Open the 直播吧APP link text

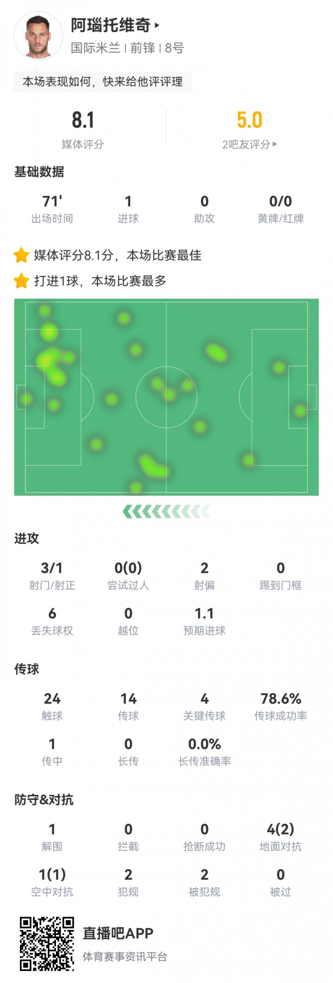pyautogui.click(x=118, y=933)
